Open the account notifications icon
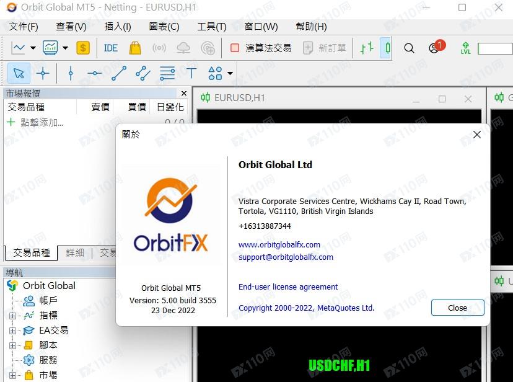This screenshot has width=513, height=382. pyautogui.click(x=434, y=48)
